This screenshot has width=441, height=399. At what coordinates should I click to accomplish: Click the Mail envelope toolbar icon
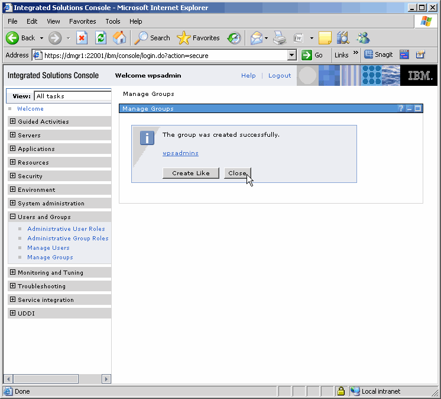pos(256,38)
